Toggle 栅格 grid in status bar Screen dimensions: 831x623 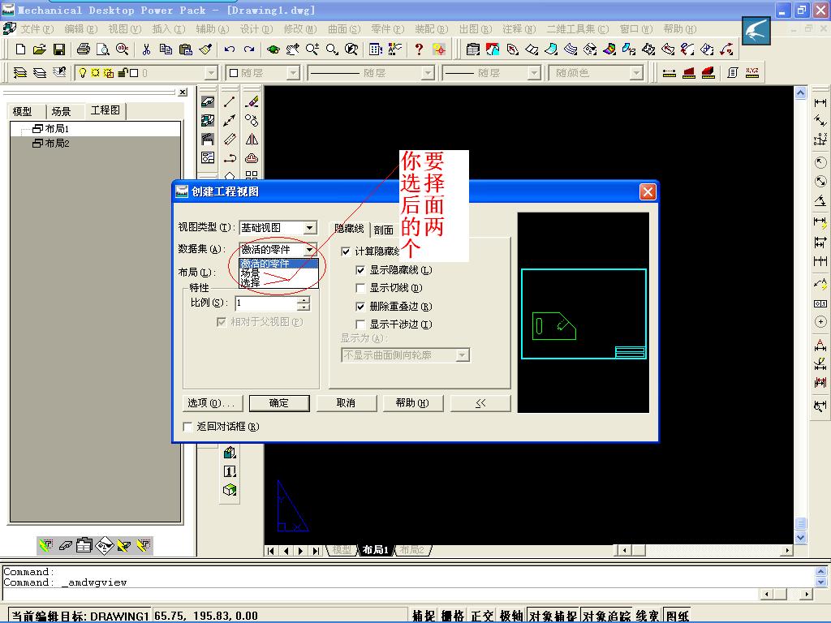tap(453, 616)
